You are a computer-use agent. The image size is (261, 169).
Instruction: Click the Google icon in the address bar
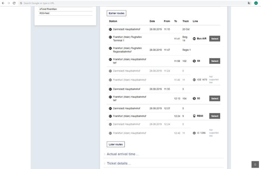coord(21,3)
